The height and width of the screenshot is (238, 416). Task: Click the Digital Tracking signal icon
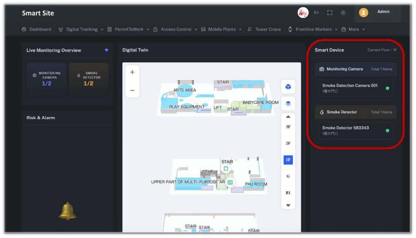(61, 29)
